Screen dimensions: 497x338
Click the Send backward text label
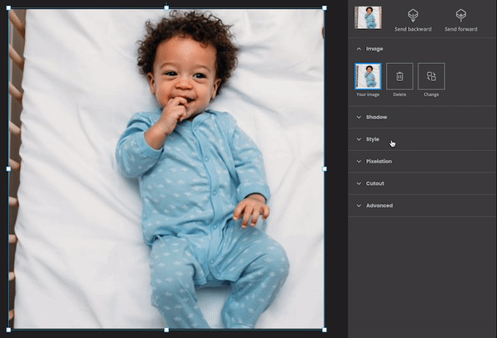coord(413,29)
